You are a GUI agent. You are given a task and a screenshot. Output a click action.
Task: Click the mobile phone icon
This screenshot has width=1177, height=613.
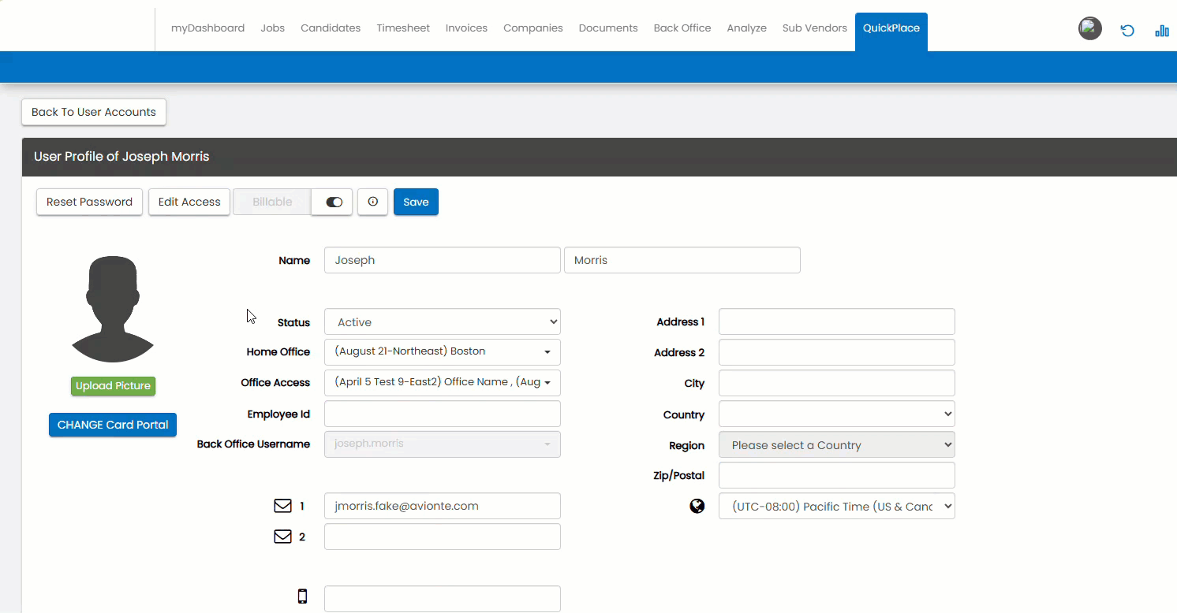point(302,596)
